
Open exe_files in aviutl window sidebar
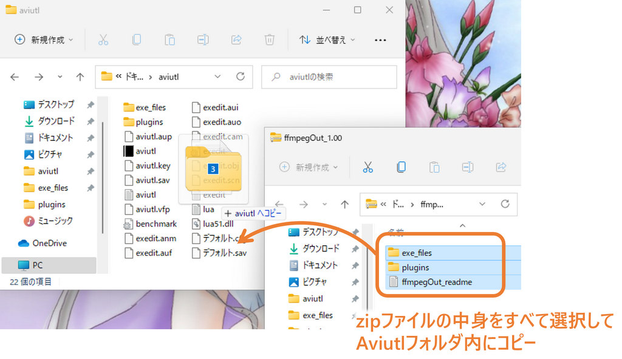tap(46, 188)
